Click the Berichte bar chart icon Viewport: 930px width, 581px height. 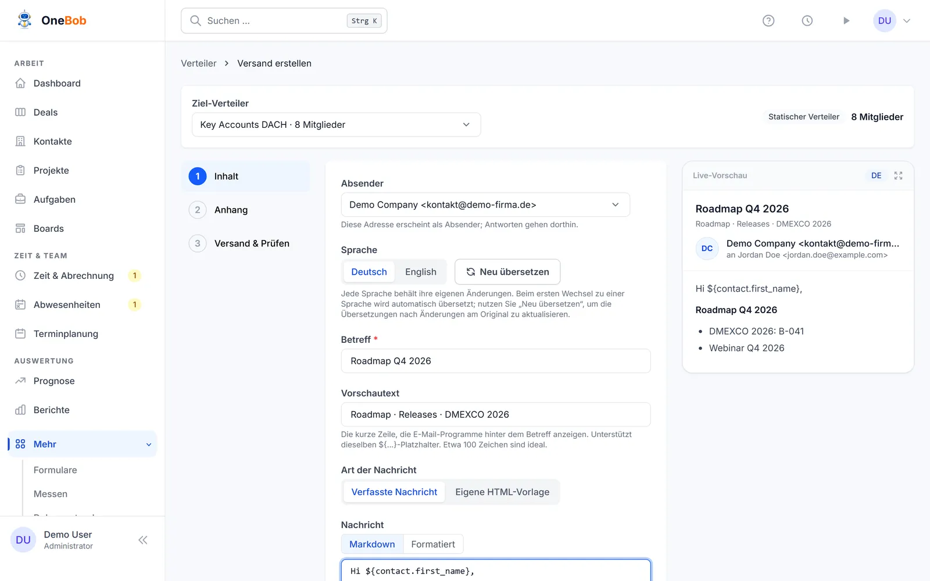pos(20,410)
